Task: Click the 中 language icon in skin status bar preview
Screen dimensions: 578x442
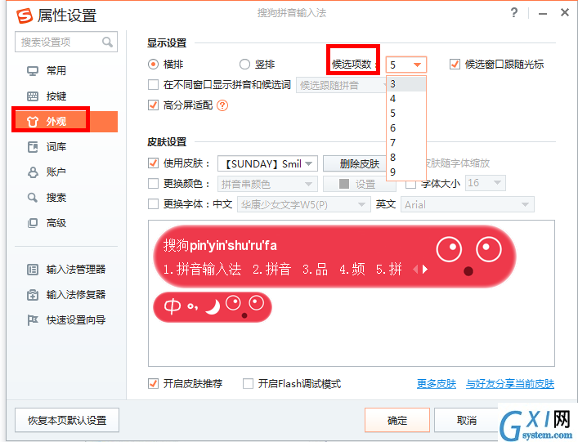Action: tap(173, 306)
